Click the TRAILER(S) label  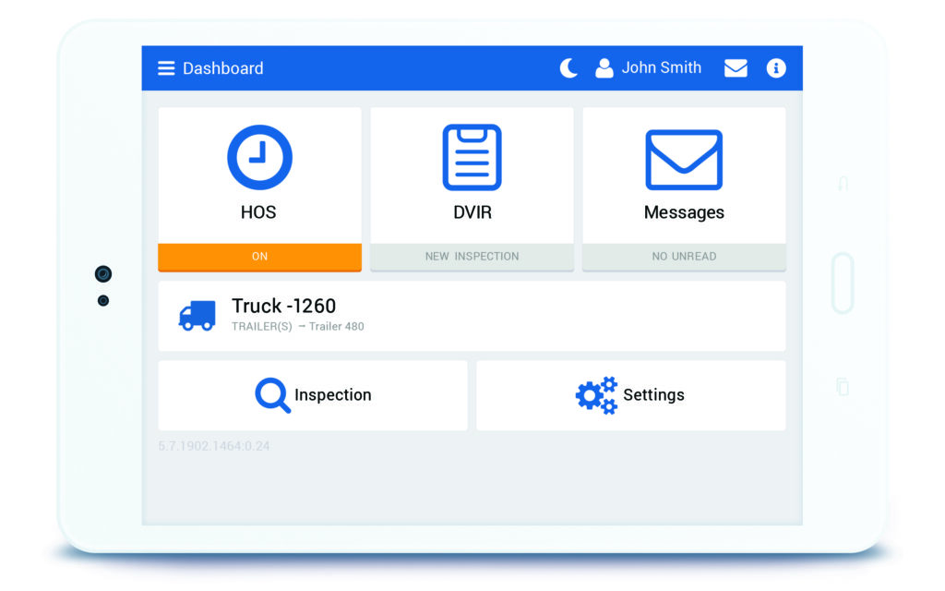point(261,326)
